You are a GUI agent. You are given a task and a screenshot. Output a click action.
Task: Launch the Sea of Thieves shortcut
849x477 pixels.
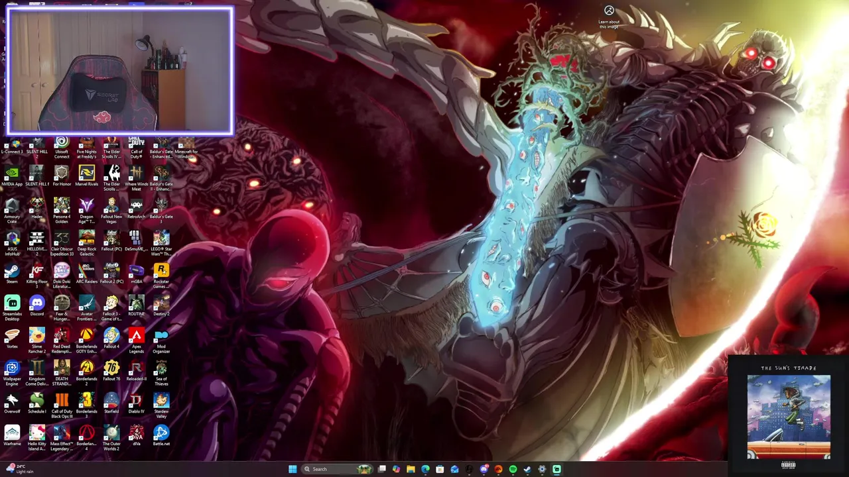(x=161, y=374)
